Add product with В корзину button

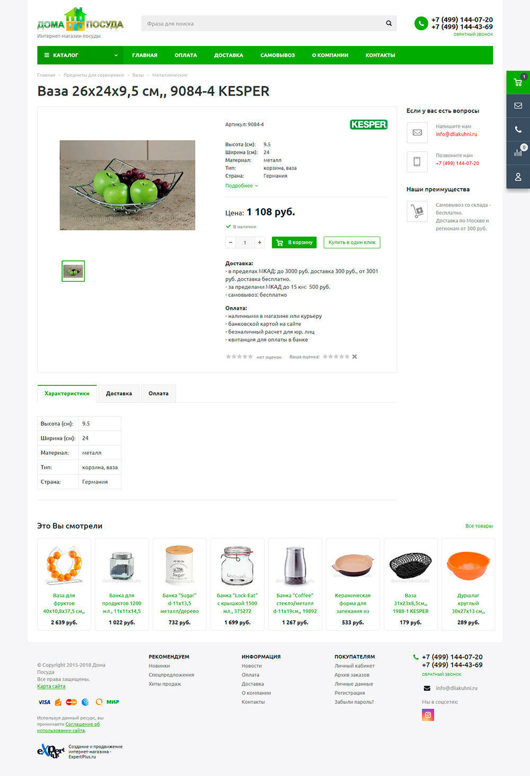(294, 242)
